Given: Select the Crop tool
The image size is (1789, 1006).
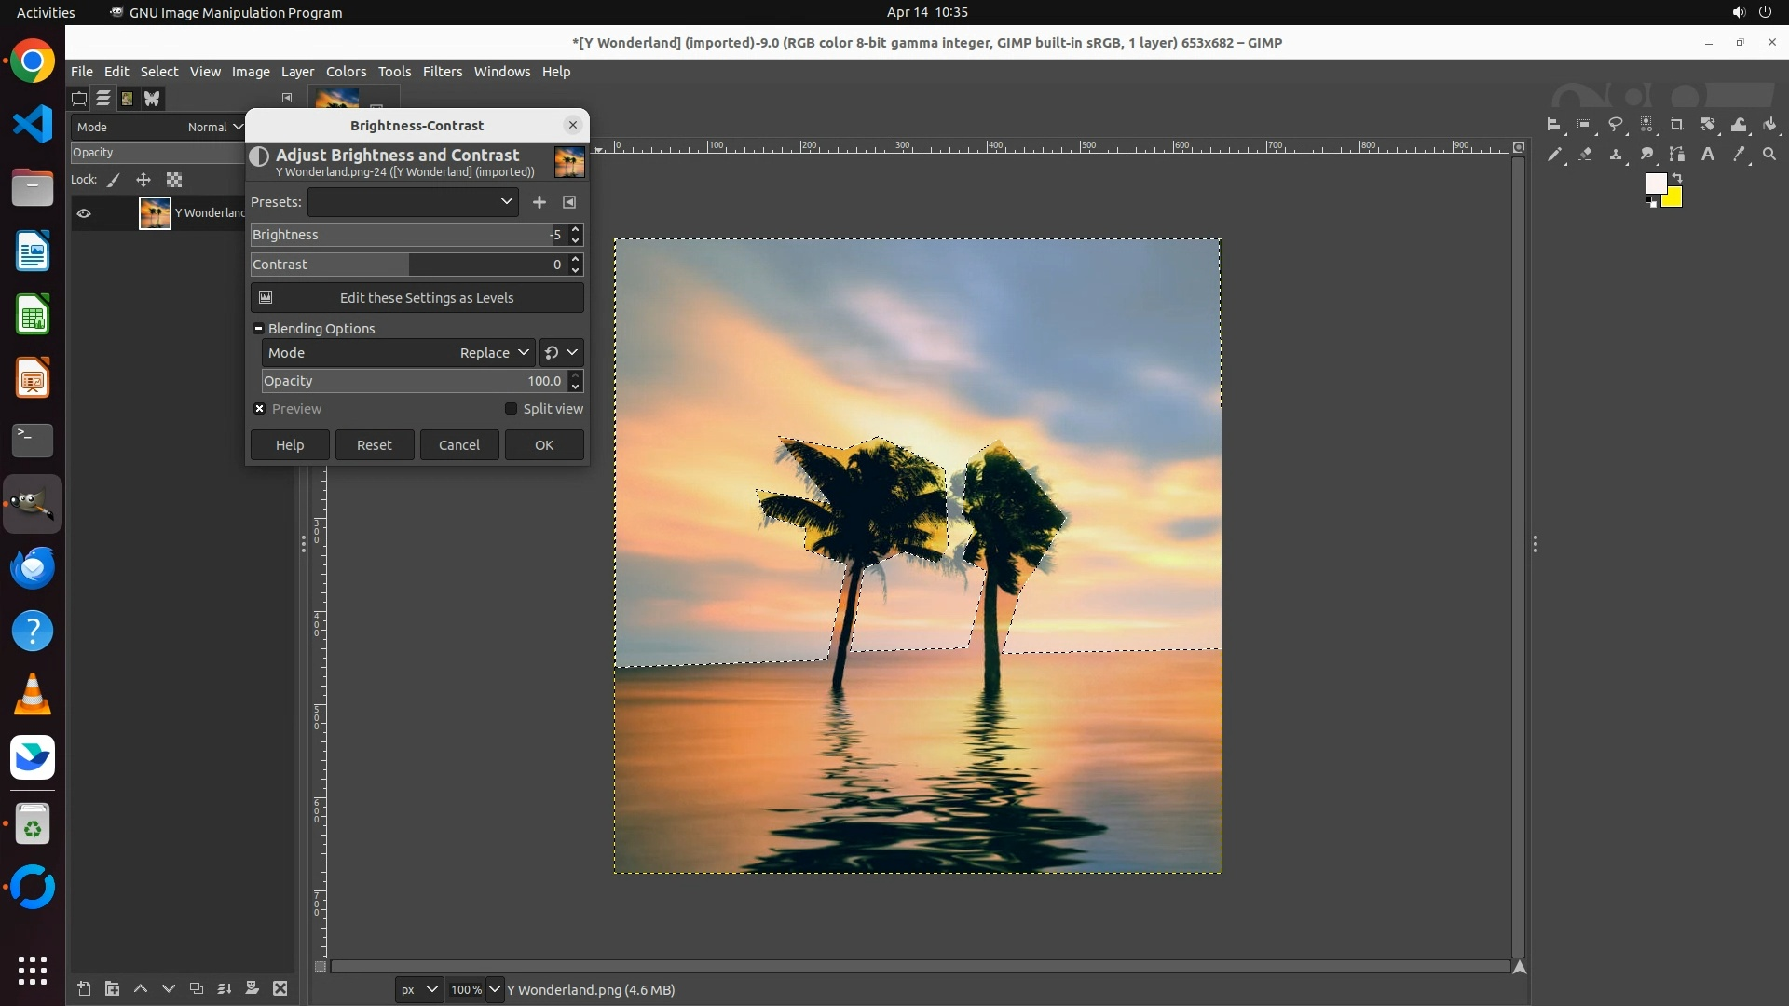Looking at the screenshot, I should click(x=1677, y=125).
